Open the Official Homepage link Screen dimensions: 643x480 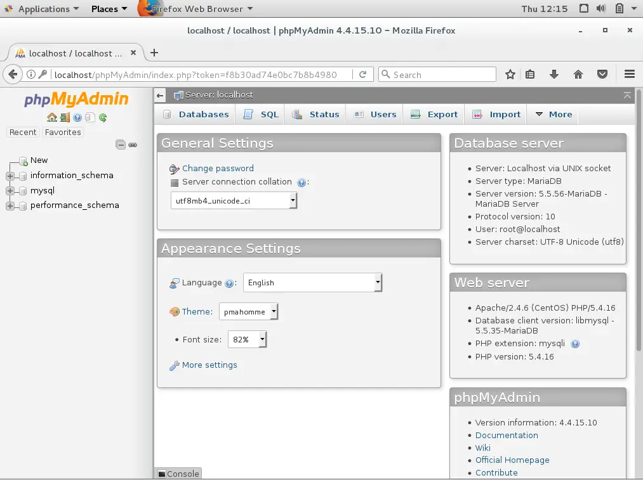click(512, 460)
